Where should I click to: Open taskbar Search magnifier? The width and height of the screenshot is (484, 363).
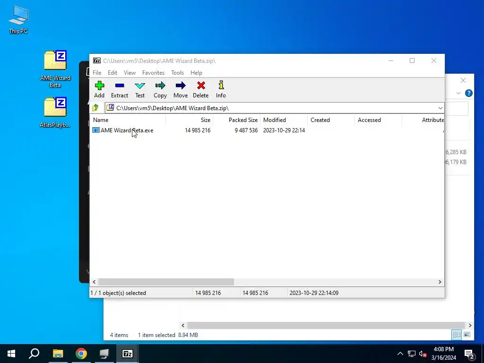(34, 354)
